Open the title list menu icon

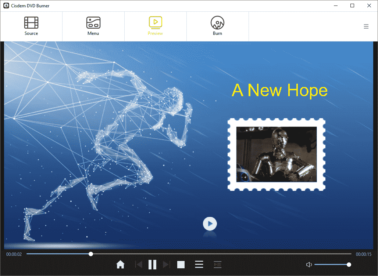[199, 264]
